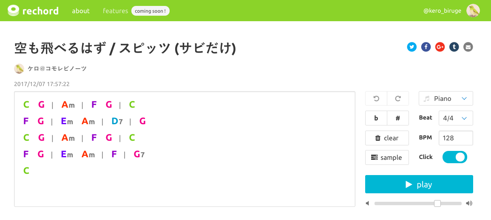Load the sample chords
This screenshot has height=220, width=491.
(x=387, y=158)
